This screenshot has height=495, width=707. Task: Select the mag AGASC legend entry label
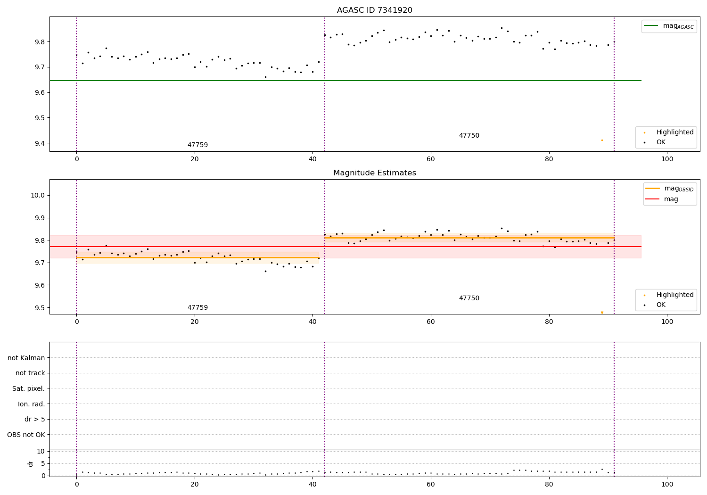click(x=678, y=26)
